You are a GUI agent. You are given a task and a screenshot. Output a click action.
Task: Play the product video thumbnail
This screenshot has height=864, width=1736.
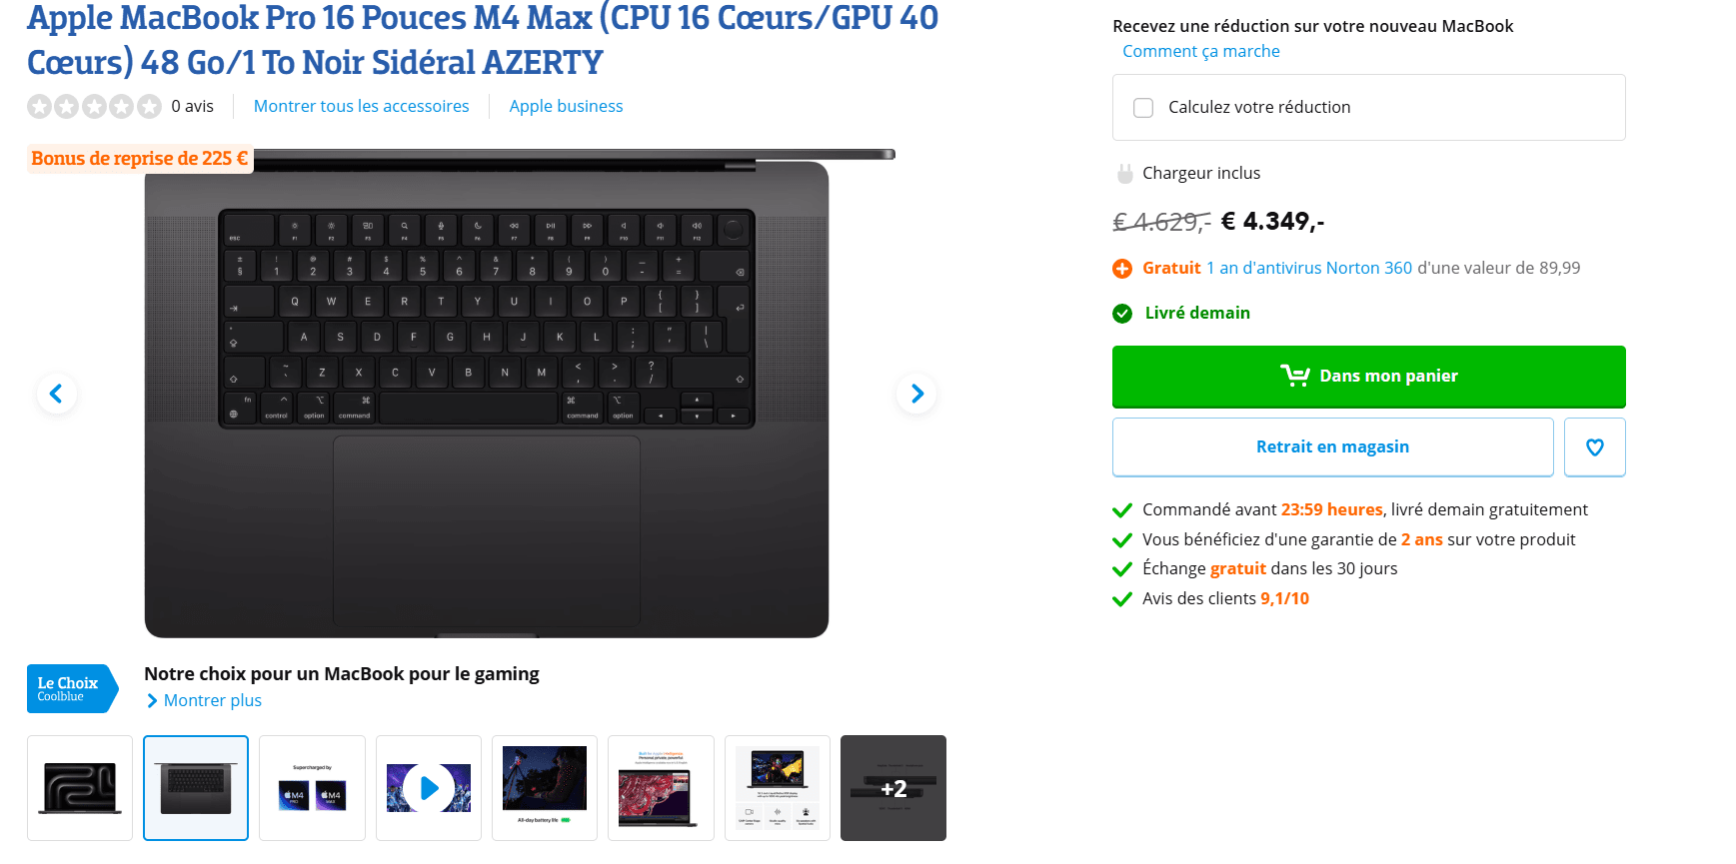pos(429,788)
